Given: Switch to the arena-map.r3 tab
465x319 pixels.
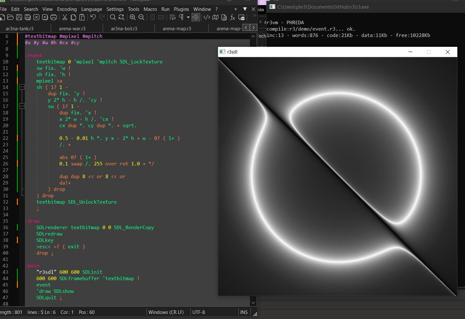Looking at the screenshot, I should click(177, 28).
